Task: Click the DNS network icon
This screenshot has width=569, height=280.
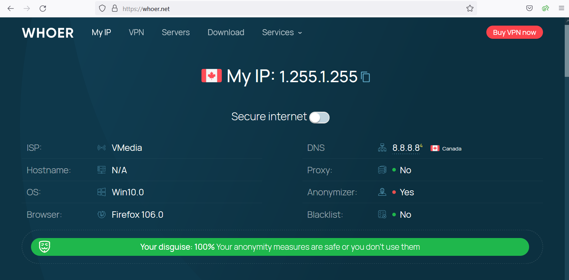Action: tap(382, 148)
